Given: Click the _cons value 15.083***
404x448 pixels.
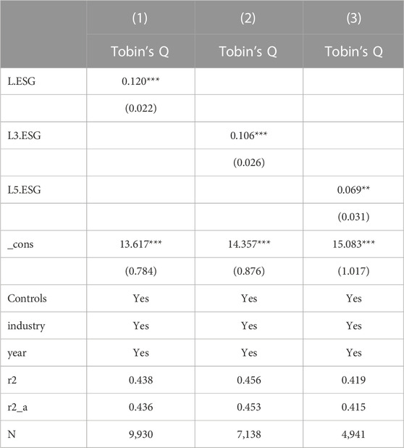Looking at the screenshot, I should coord(354,244).
